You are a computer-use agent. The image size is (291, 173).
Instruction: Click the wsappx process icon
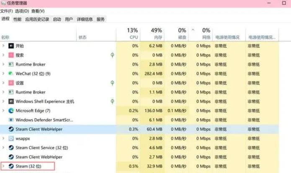click(11, 139)
